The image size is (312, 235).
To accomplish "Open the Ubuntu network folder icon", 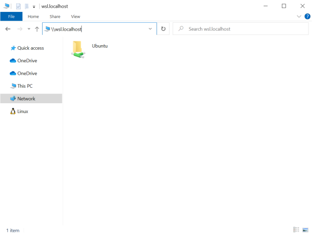I will [x=78, y=49].
